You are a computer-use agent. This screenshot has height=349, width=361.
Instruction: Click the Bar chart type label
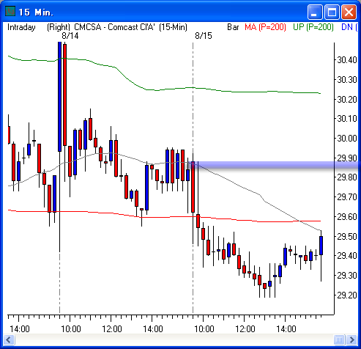click(x=233, y=27)
